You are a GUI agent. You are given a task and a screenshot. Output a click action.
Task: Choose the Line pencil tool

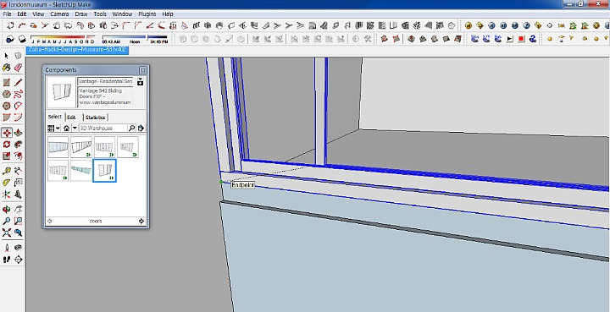tap(18, 83)
